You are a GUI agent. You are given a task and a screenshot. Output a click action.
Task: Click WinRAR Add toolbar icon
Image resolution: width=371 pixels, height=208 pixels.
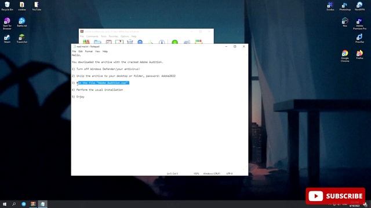coord(86,42)
